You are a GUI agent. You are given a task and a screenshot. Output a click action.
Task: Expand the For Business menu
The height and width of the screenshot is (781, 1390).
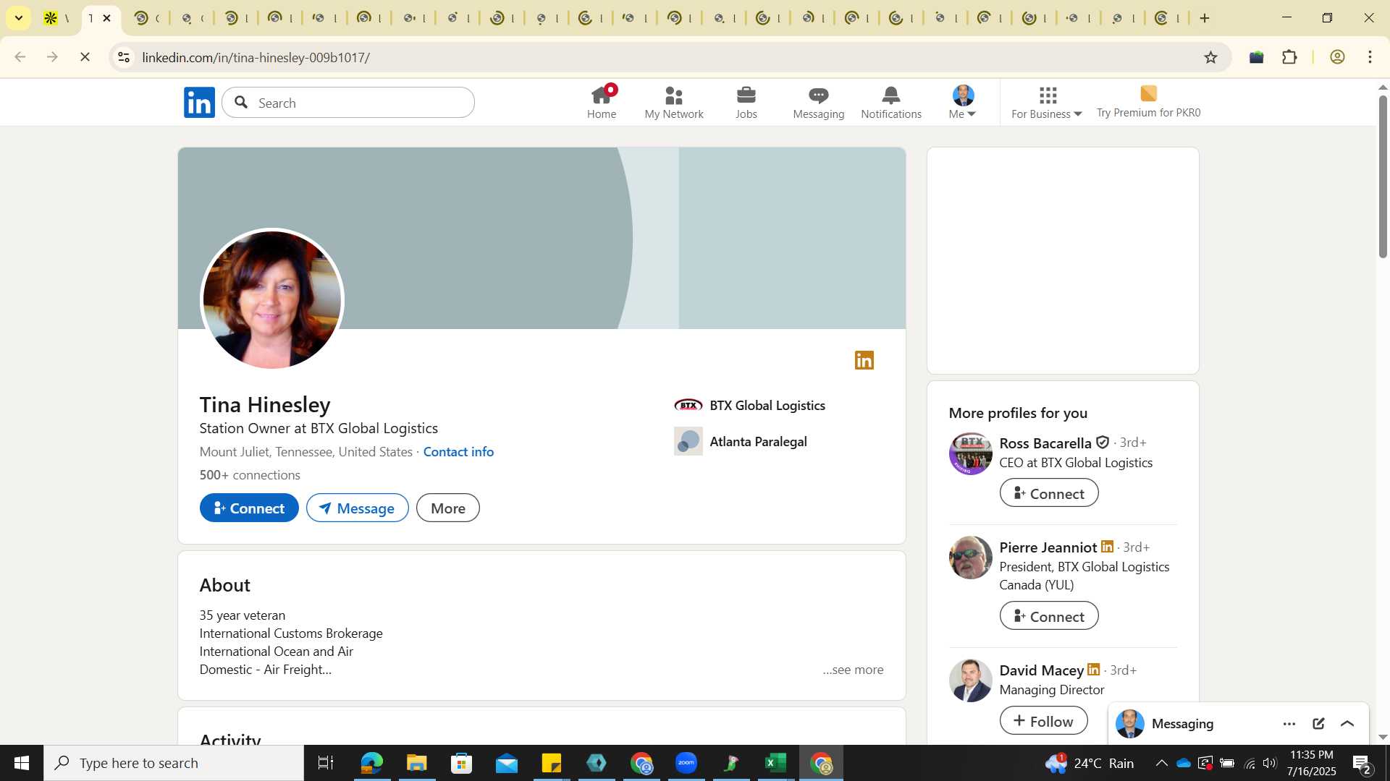pos(1047,103)
